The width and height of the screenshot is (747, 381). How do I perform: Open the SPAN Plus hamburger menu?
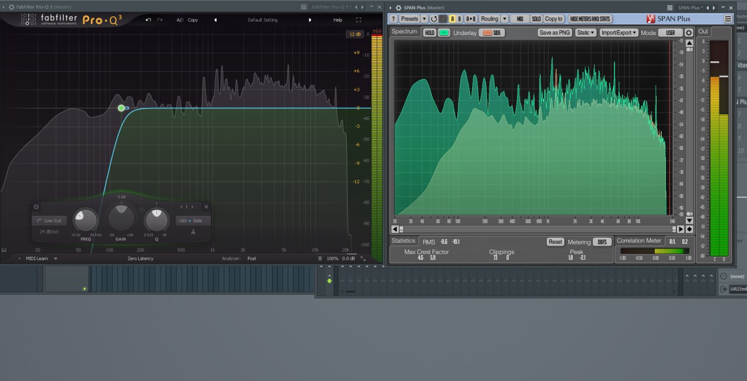[728, 19]
